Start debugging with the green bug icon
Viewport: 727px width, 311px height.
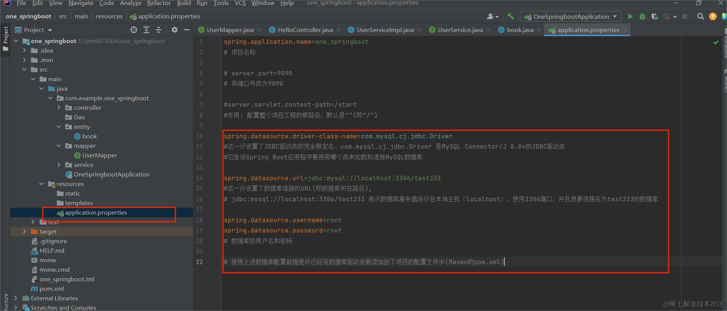(x=642, y=16)
